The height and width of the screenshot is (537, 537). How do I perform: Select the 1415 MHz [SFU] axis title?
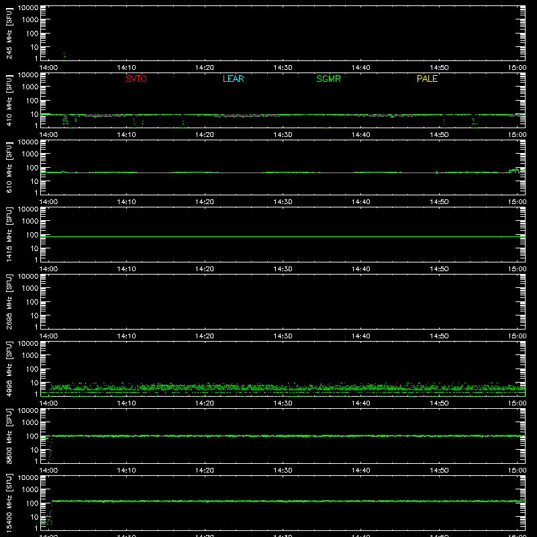point(9,234)
